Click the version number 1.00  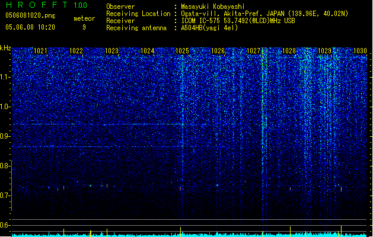pos(81,5)
